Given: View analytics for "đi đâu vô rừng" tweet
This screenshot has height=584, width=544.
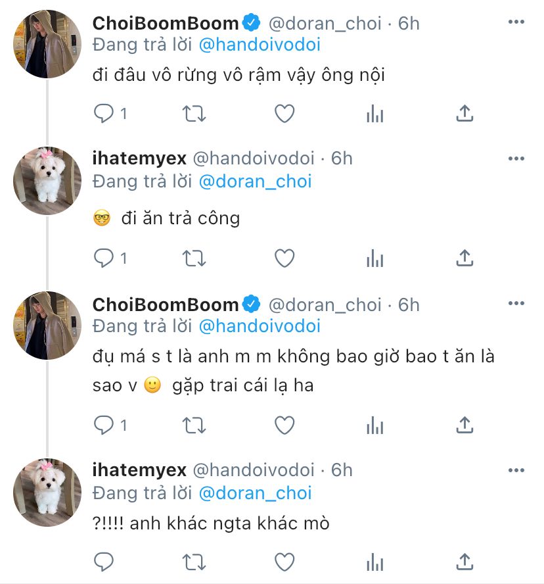Looking at the screenshot, I should pos(374,114).
